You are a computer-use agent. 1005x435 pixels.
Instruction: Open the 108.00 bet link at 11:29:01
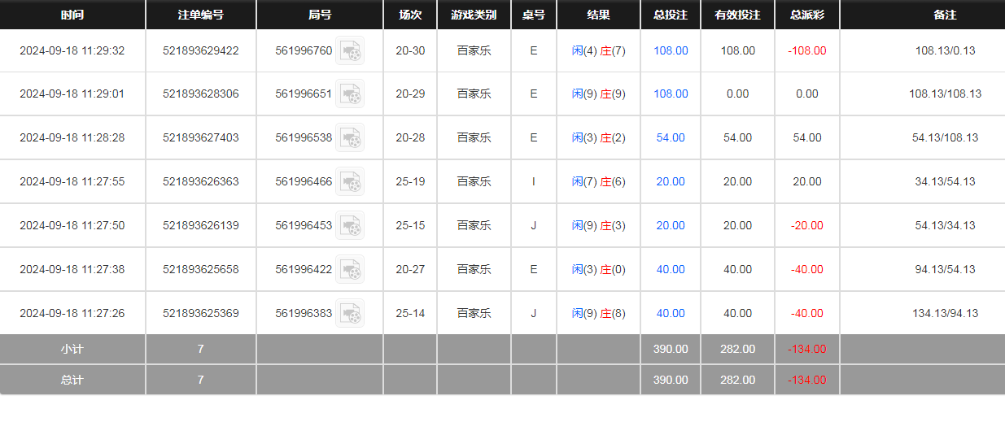coord(671,94)
